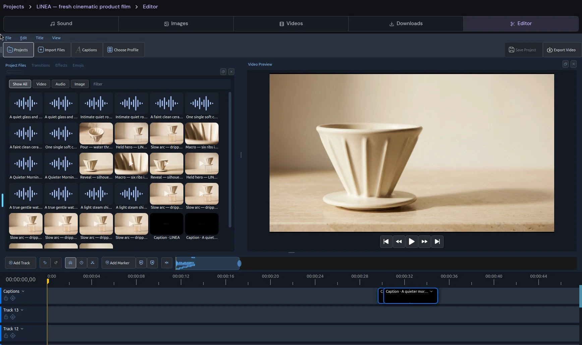
Task: Toggle lock on Track 13
Action: click(x=6, y=317)
